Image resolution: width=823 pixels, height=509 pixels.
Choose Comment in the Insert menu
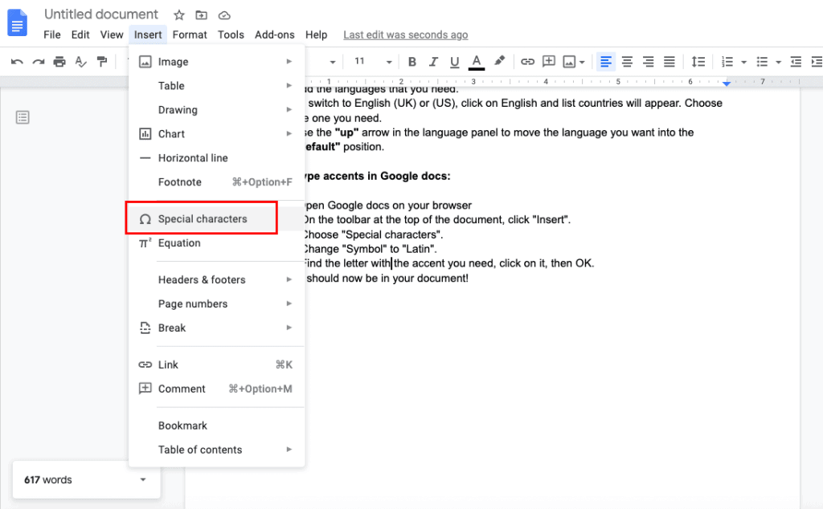point(217,389)
